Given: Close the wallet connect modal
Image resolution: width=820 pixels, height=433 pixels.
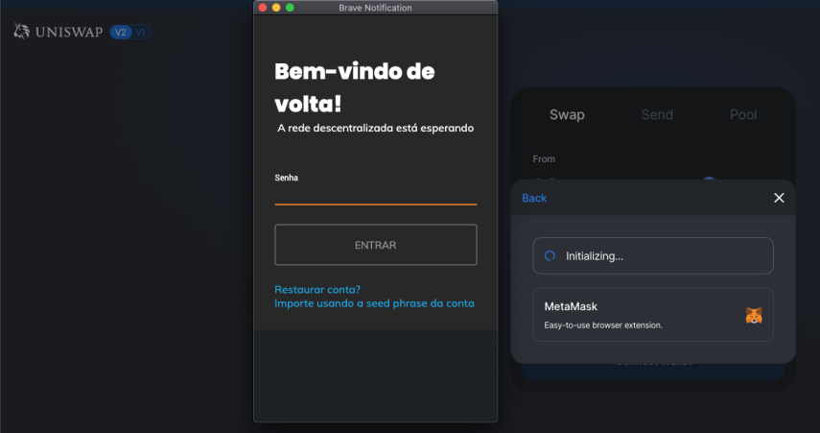Looking at the screenshot, I should point(779,198).
